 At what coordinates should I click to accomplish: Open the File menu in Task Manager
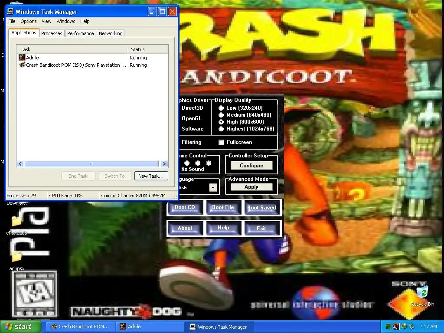12,21
